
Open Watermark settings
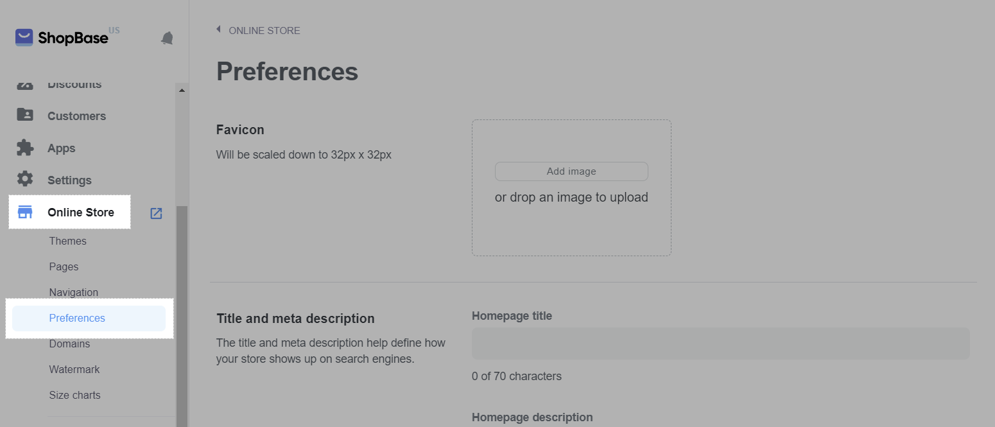point(74,370)
